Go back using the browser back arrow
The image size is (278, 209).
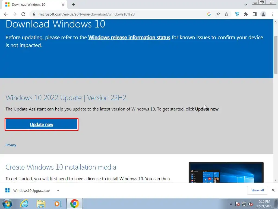[x=6, y=14]
